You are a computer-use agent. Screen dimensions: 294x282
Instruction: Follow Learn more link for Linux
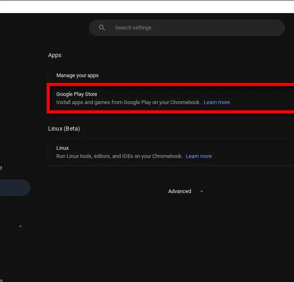pos(199,156)
